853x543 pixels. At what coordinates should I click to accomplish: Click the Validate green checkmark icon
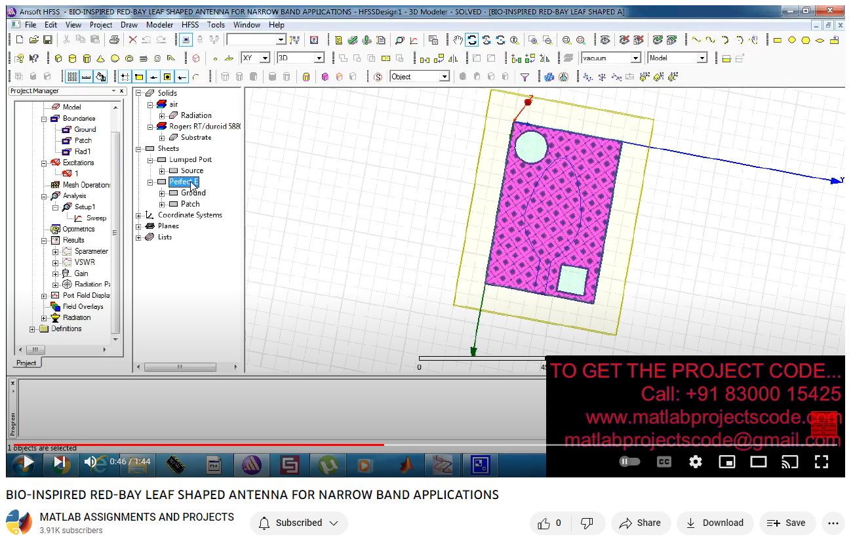[x=353, y=40]
